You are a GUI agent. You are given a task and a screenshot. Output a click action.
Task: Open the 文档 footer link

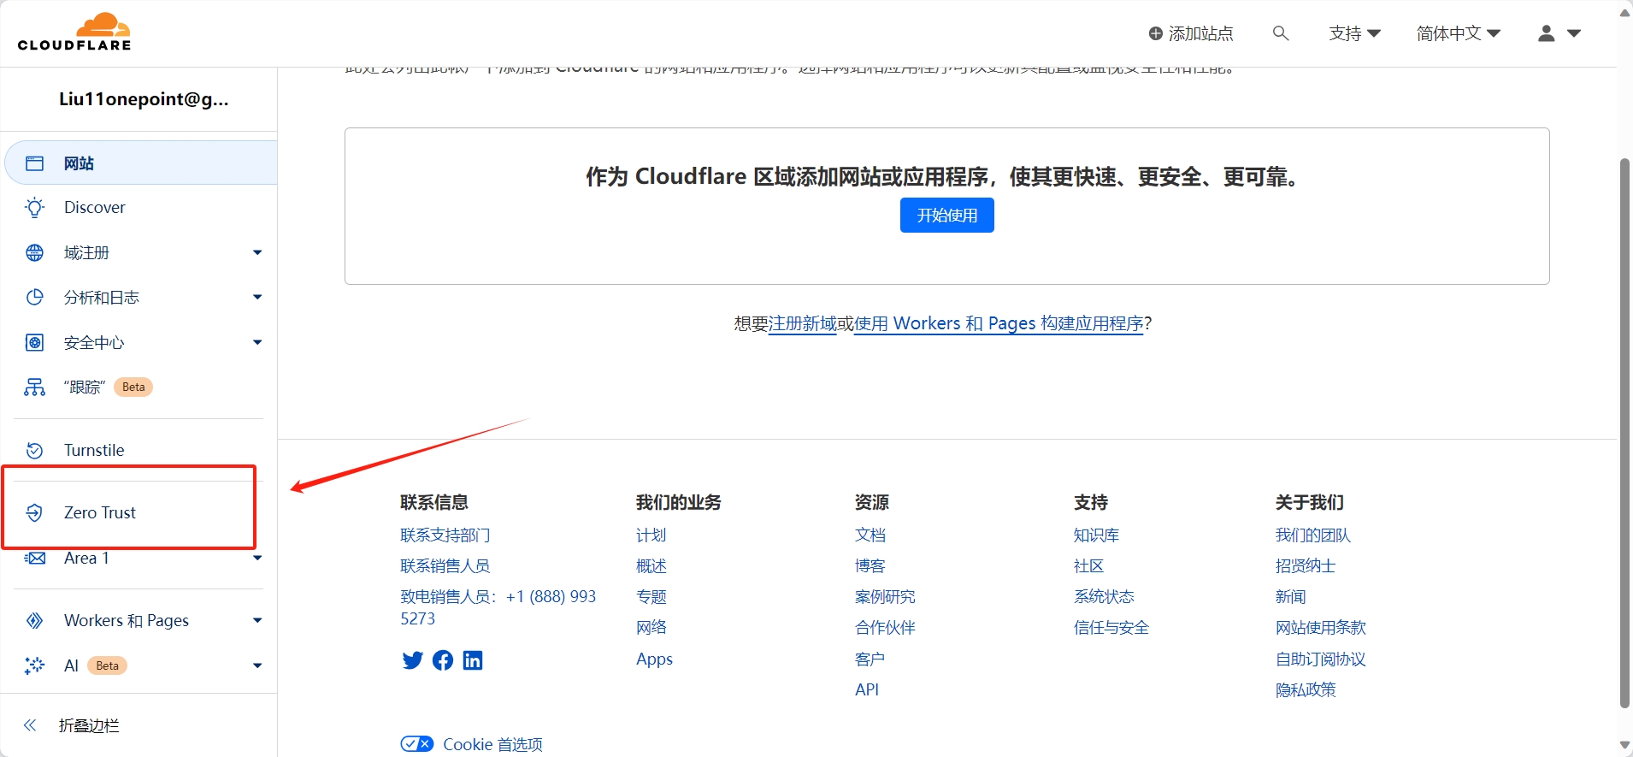pyautogui.click(x=870, y=535)
